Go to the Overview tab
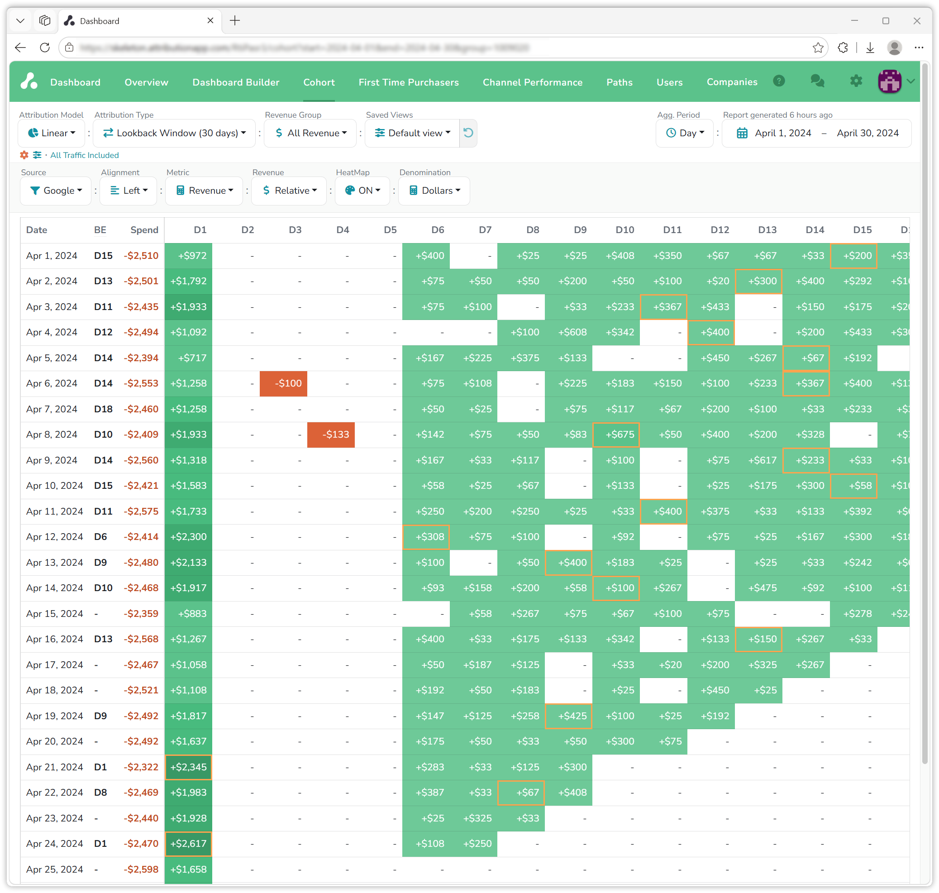Viewport: 939px width, 893px height. point(146,82)
